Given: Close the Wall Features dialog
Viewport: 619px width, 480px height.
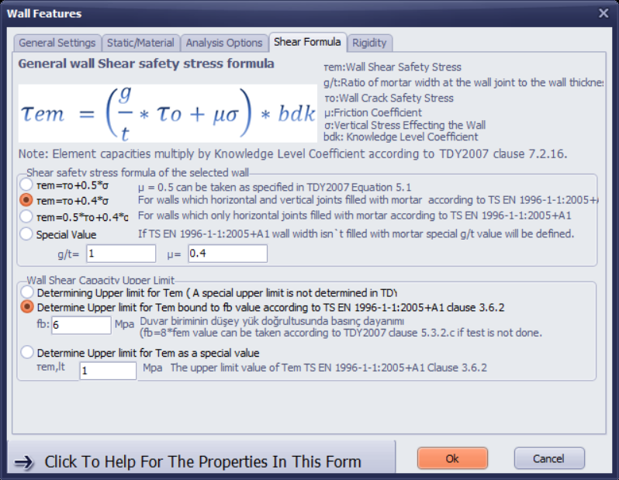Looking at the screenshot, I should click(603, 13).
